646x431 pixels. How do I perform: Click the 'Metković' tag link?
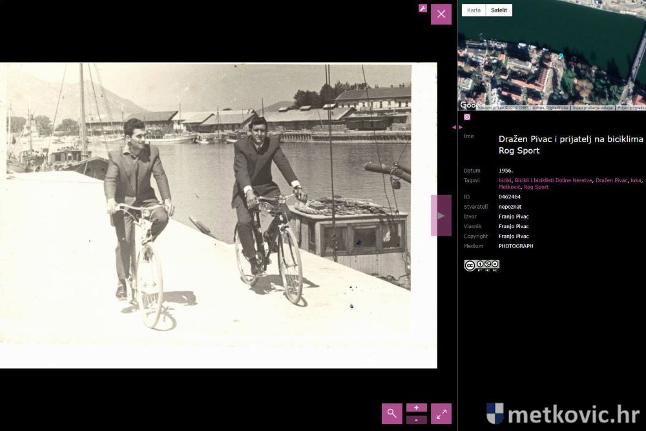[509, 187]
